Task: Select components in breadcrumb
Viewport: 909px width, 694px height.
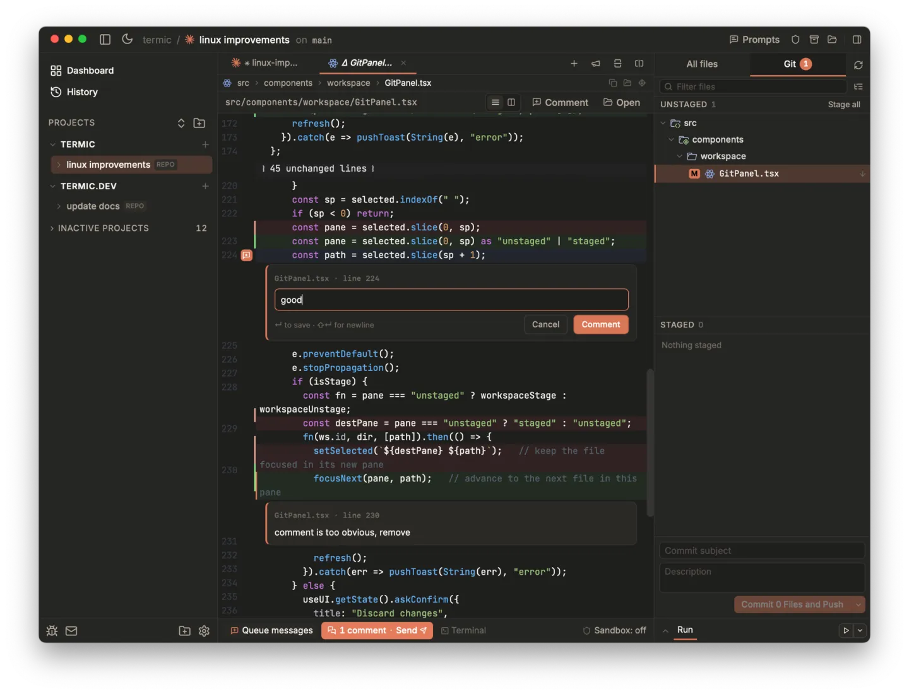Action: (x=288, y=83)
